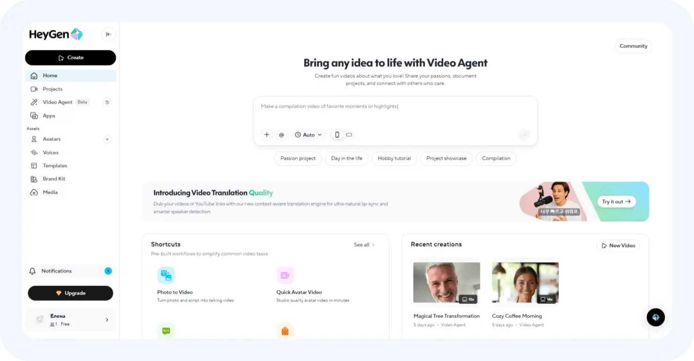The width and height of the screenshot is (694, 361).
Task: Click the attachment plus icon in prompt box
Action: [267, 135]
